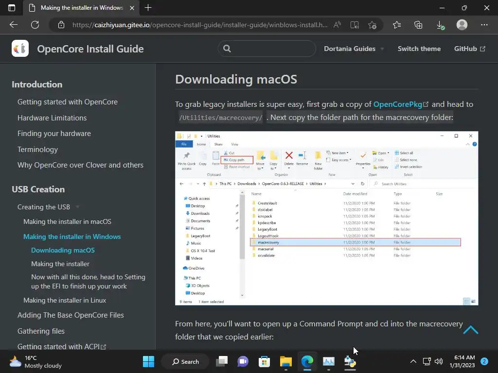
Task: Close the Making the installer tab
Action: [x=132, y=8]
